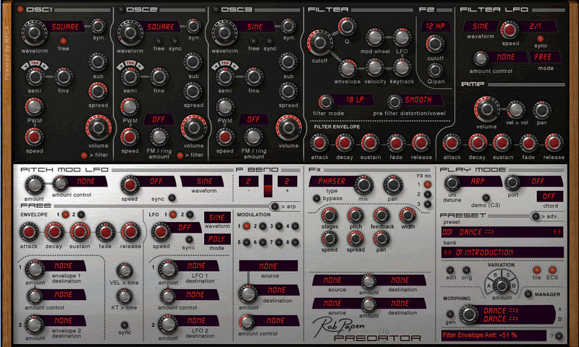Click the preset edit button
The image size is (579, 347).
pyautogui.click(x=450, y=270)
